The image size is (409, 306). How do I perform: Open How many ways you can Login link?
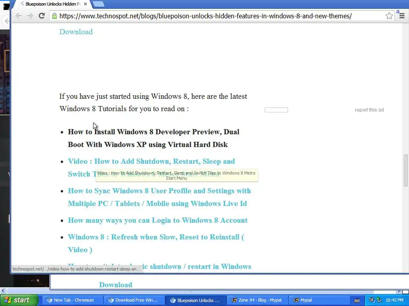click(x=157, y=220)
